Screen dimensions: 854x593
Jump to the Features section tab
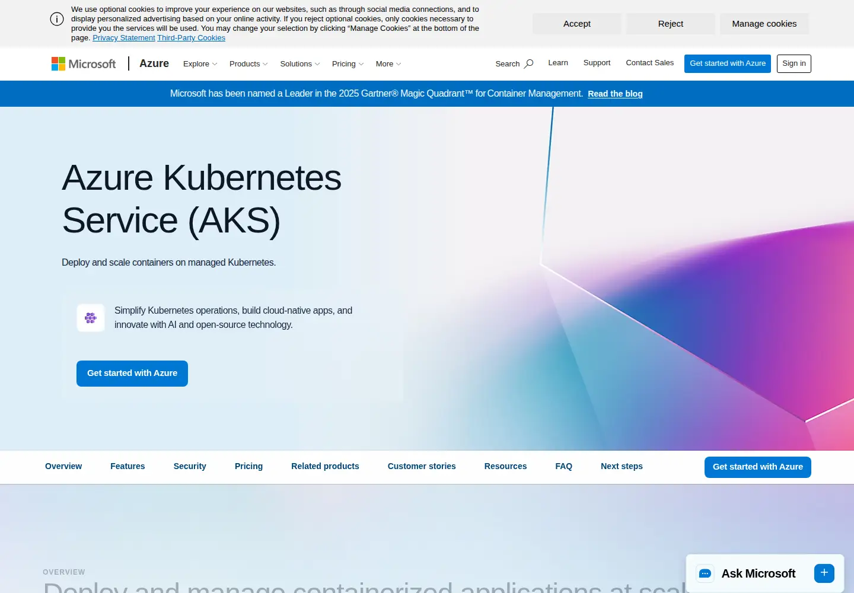128,466
